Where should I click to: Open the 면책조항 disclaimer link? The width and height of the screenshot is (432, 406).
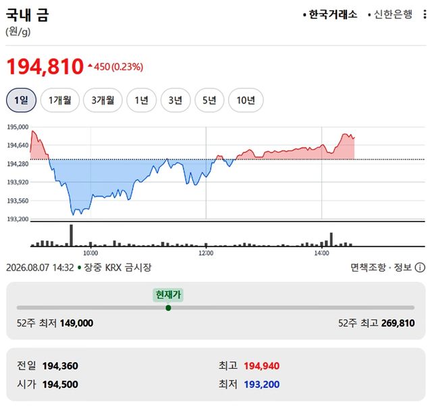[x=368, y=268]
